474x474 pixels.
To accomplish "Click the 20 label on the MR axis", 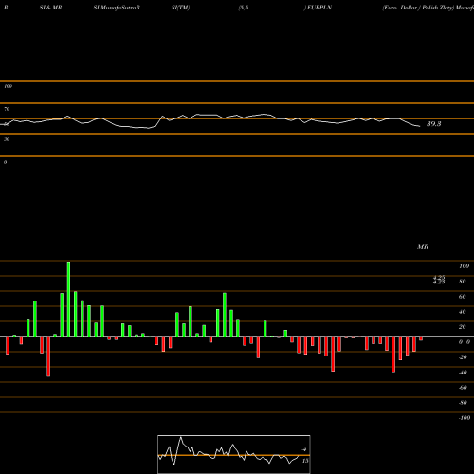I will coord(463,327).
